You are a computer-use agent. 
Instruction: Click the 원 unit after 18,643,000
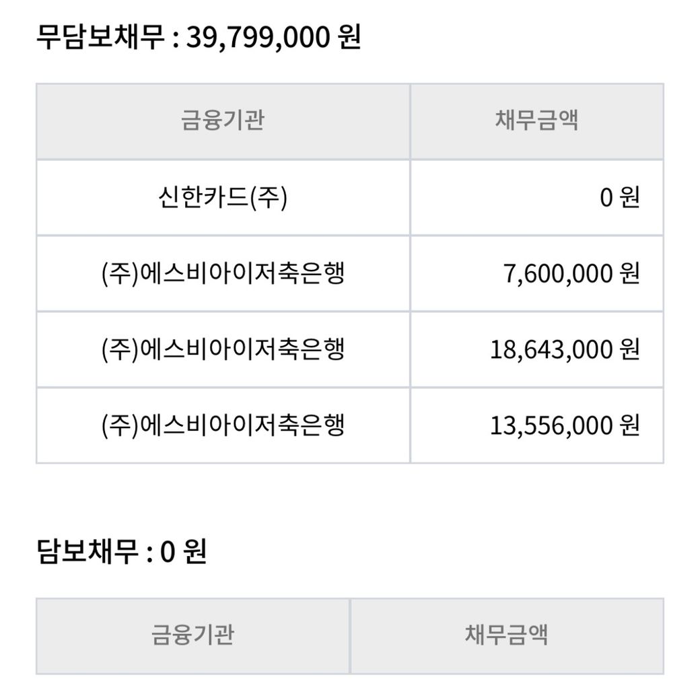point(629,350)
